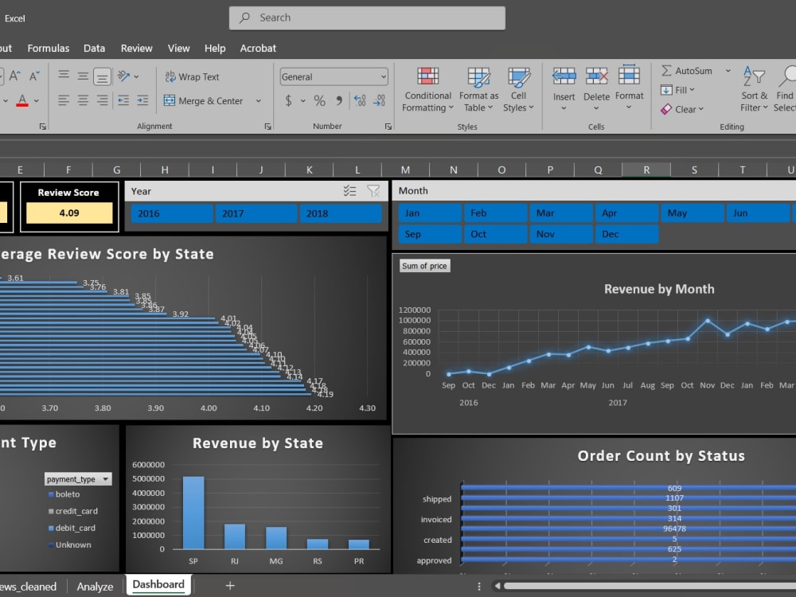Apply Percent Style
The width and height of the screenshot is (796, 597).
tap(319, 100)
